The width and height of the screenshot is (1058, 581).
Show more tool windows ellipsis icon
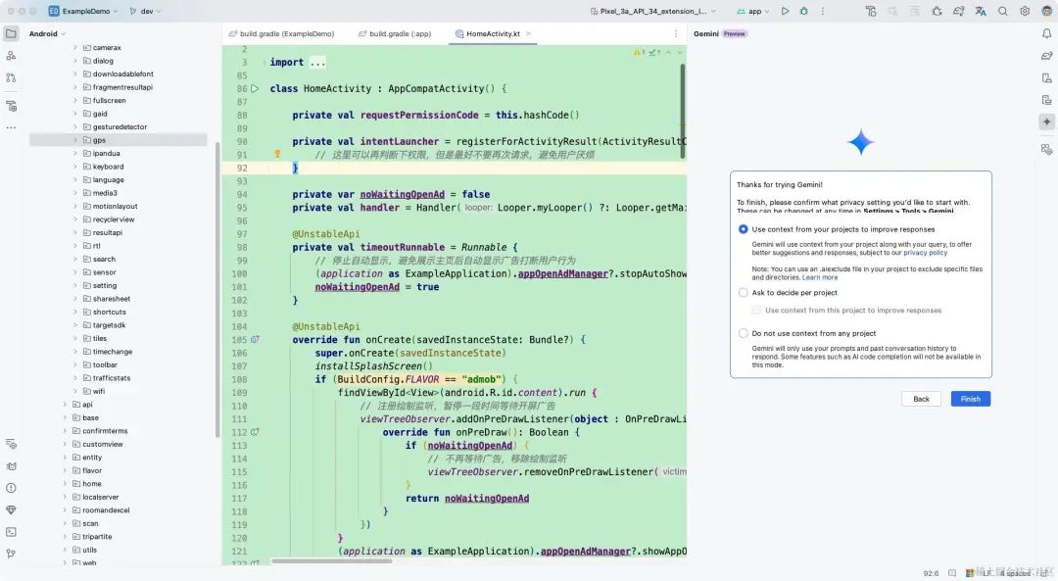pyautogui.click(x=11, y=127)
